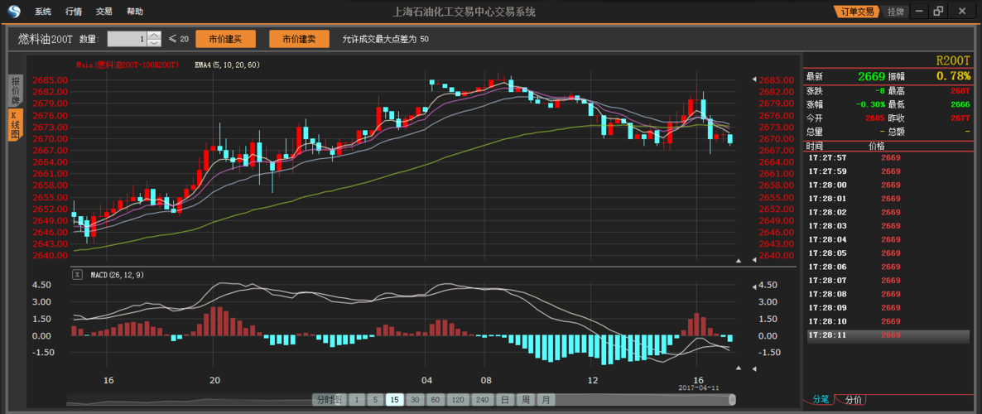This screenshot has width=982, height=414.
Task: Click the Main(燃料油200T-100R200T) chart label
Action: click(128, 65)
